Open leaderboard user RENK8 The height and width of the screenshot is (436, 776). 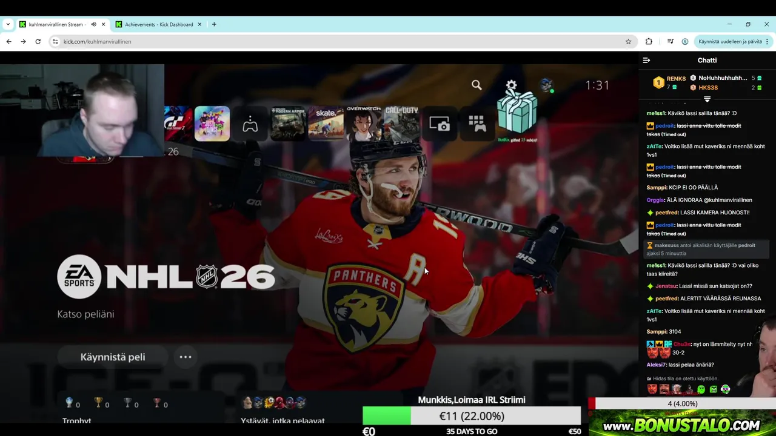[x=676, y=79]
